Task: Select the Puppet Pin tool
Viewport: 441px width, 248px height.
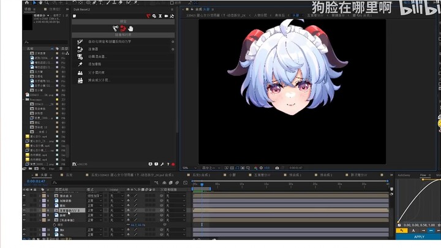Action: click(x=136, y=2)
